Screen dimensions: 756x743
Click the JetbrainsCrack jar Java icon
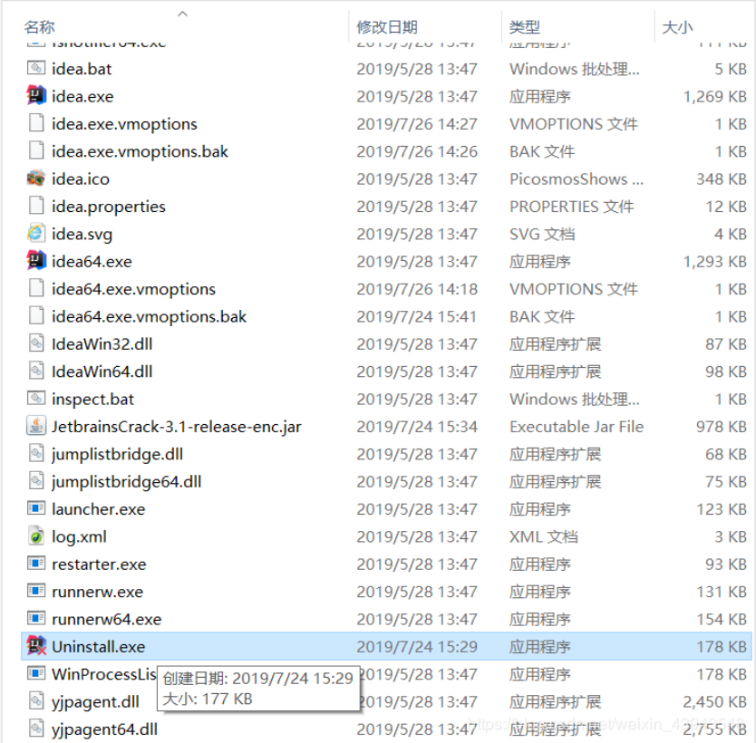click(36, 426)
